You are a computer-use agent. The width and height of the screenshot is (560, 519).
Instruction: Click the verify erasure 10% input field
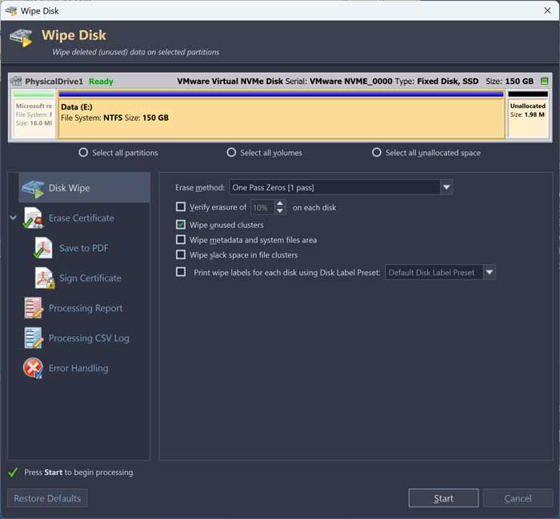263,207
